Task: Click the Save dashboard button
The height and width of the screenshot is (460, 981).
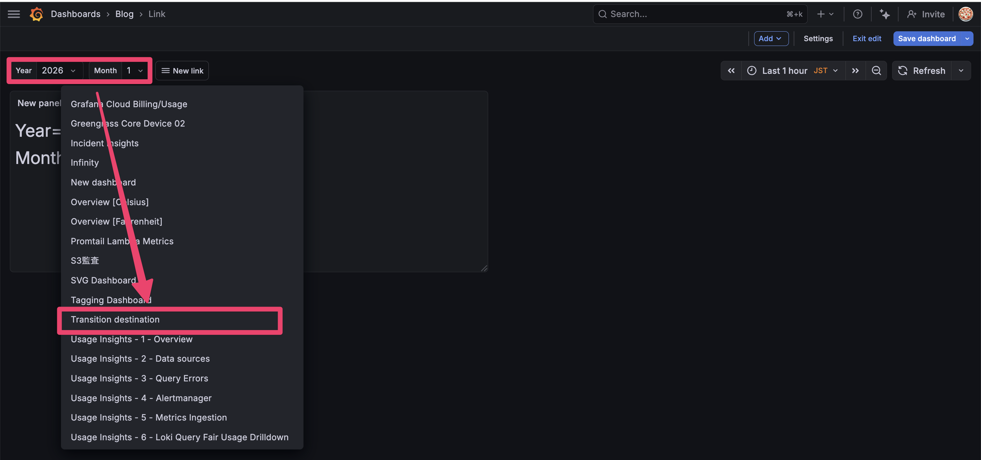Action: 927,38
